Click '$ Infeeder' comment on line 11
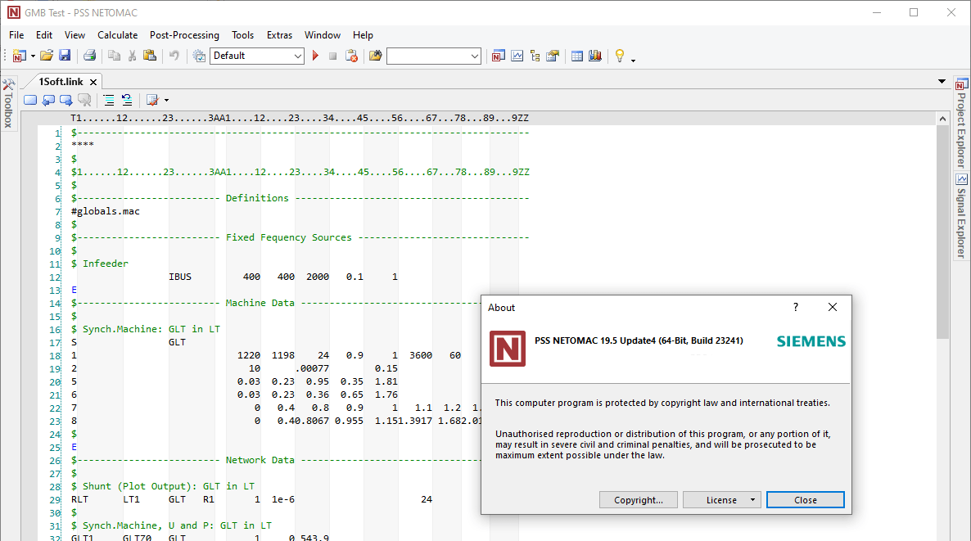Screen dimensions: 971x541 (x=100, y=264)
